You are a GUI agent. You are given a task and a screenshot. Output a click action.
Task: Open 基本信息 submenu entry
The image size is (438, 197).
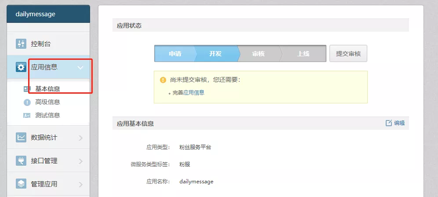click(47, 89)
